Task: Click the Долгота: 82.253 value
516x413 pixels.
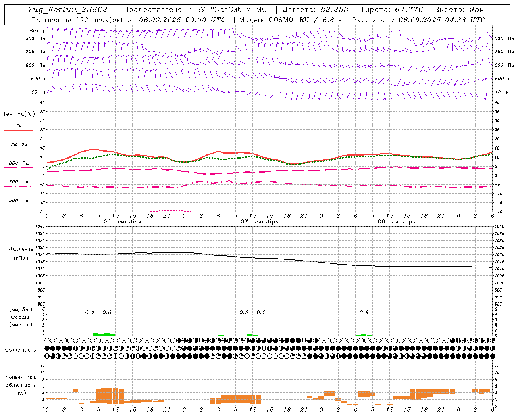Action: tap(316, 10)
